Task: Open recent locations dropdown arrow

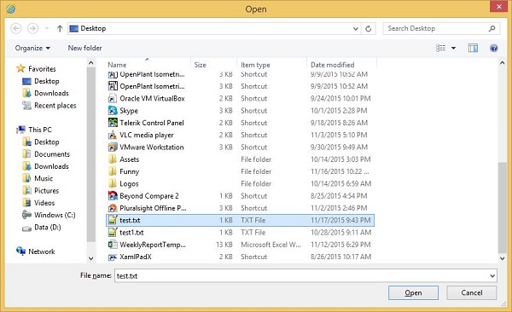Action: click(47, 29)
